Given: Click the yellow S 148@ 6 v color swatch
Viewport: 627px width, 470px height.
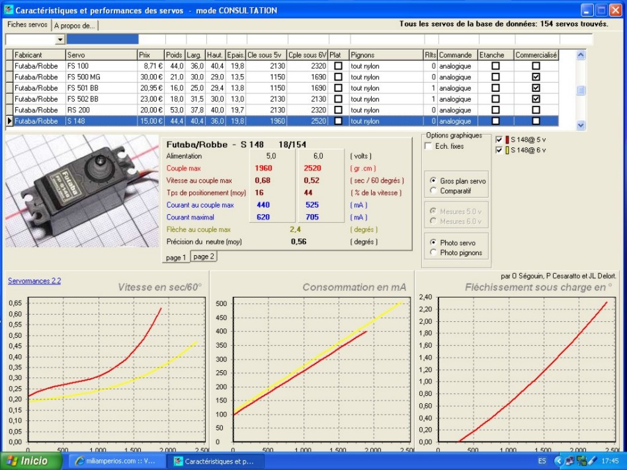Looking at the screenshot, I should 507,150.
